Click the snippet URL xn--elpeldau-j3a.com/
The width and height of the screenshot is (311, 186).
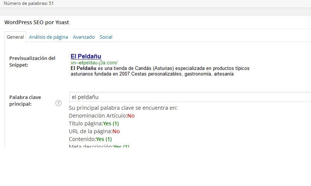(x=94, y=62)
